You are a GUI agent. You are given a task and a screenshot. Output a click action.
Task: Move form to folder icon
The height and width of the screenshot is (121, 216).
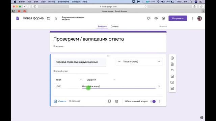click(49, 18)
